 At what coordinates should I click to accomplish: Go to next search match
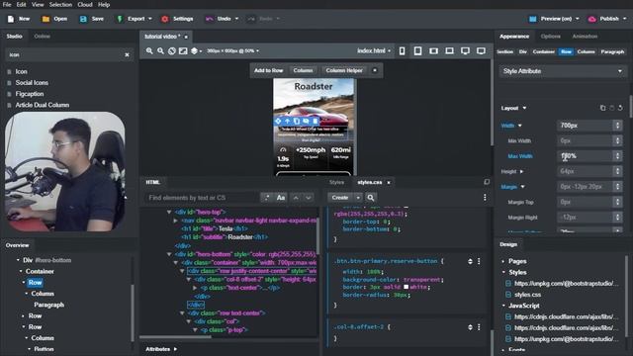point(309,198)
